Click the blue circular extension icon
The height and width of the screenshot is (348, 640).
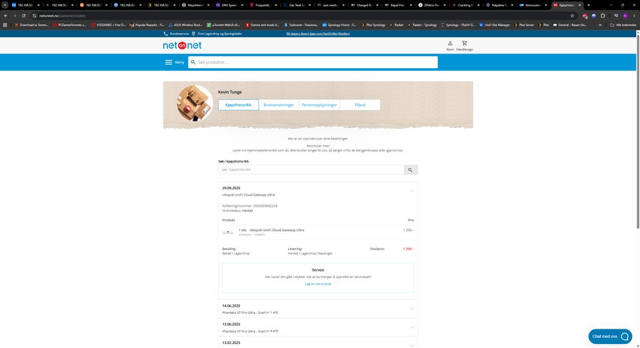[594, 15]
